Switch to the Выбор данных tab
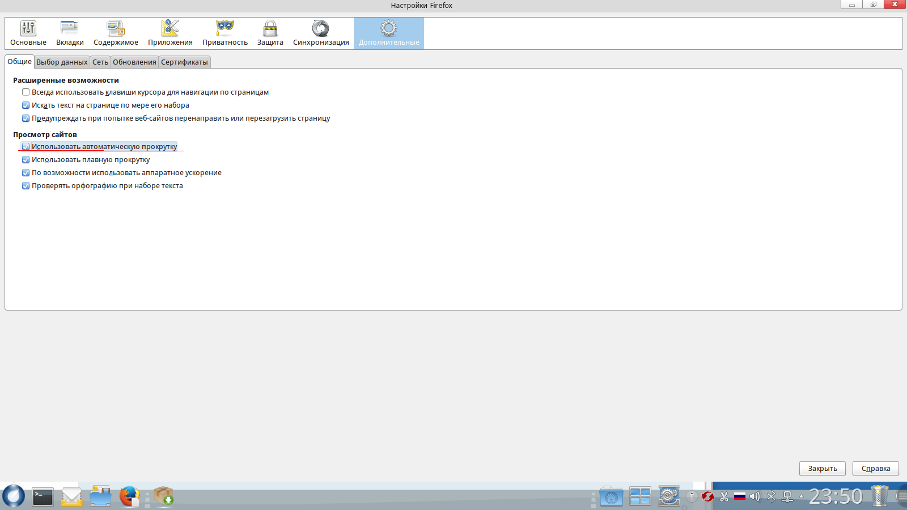This screenshot has width=907, height=510. (62, 62)
